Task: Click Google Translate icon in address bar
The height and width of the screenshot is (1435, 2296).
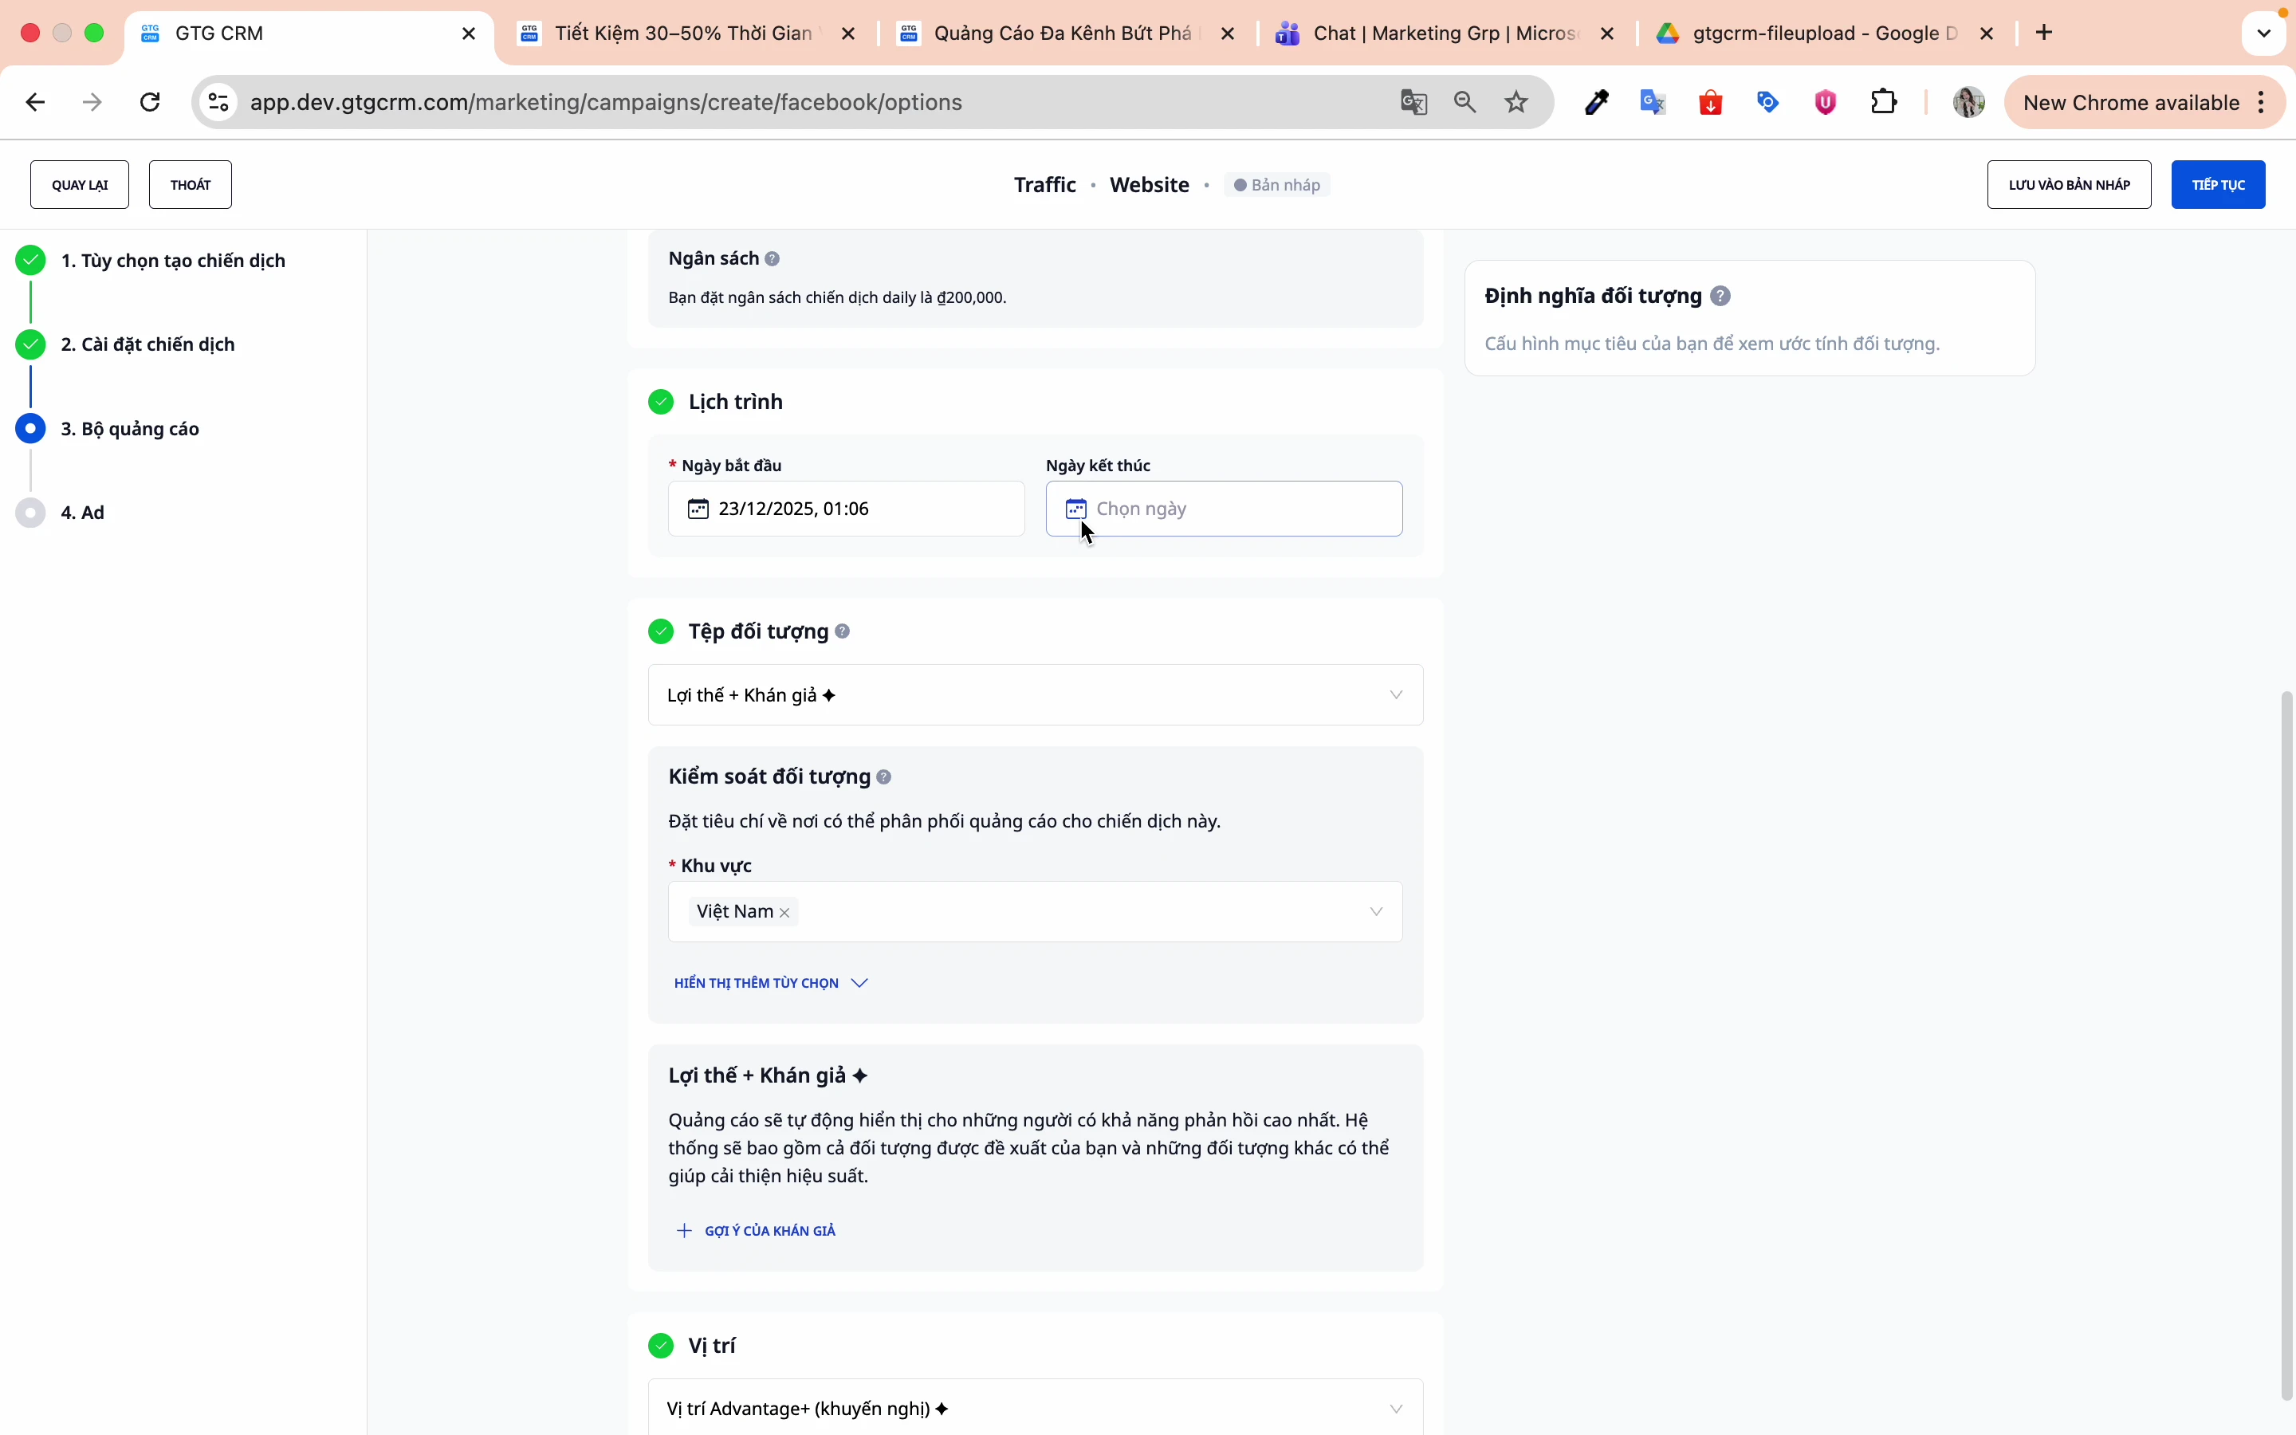Action: (1413, 103)
